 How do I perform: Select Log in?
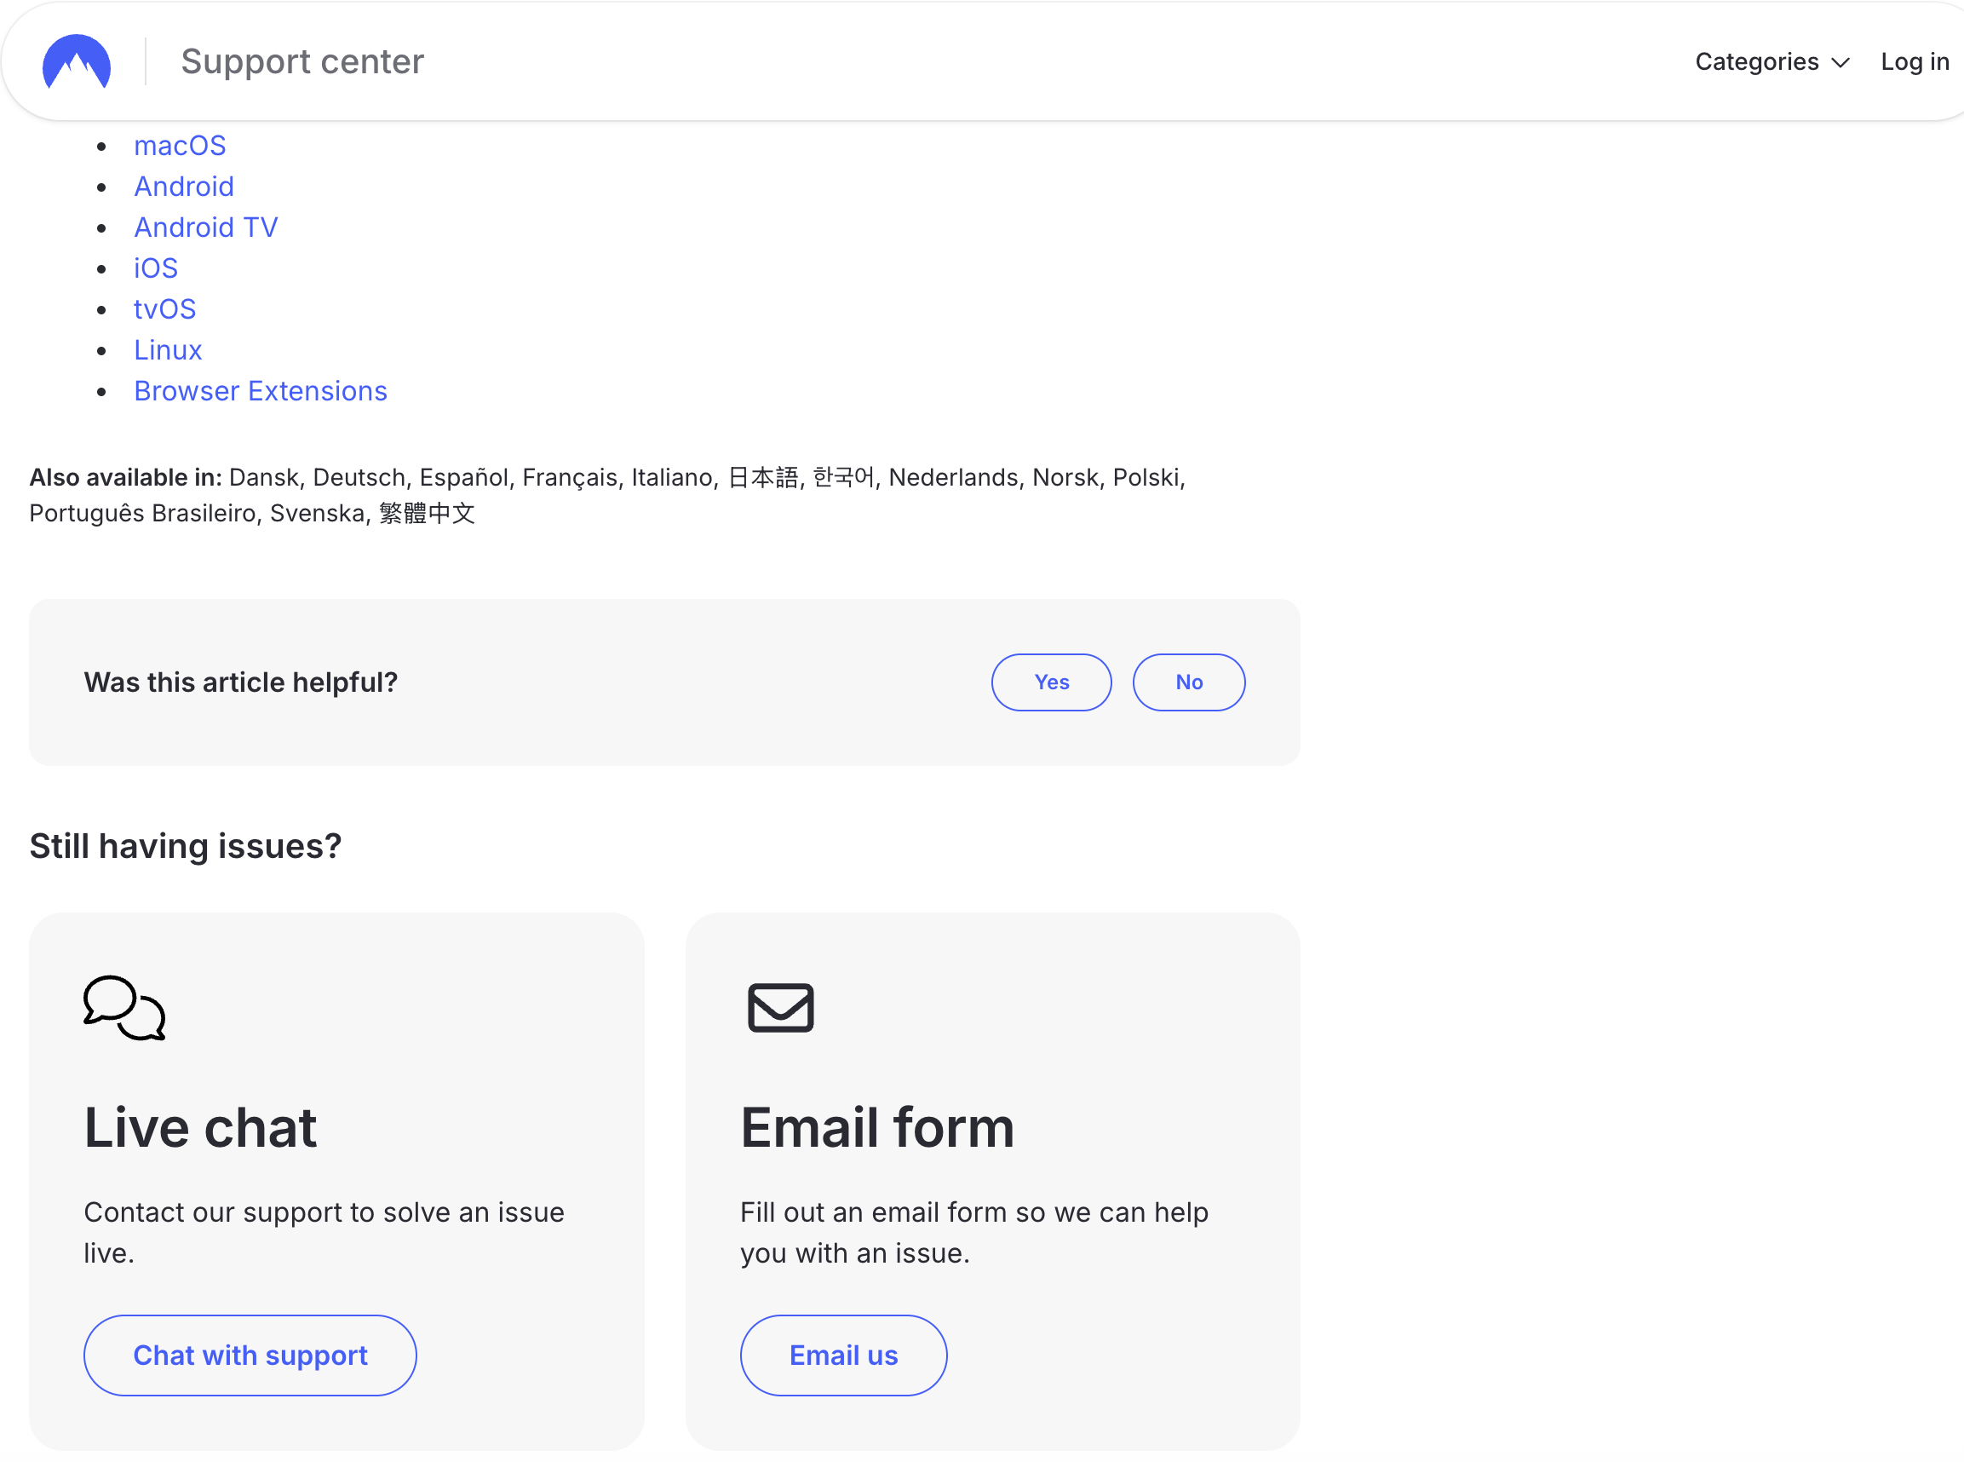1915,61
